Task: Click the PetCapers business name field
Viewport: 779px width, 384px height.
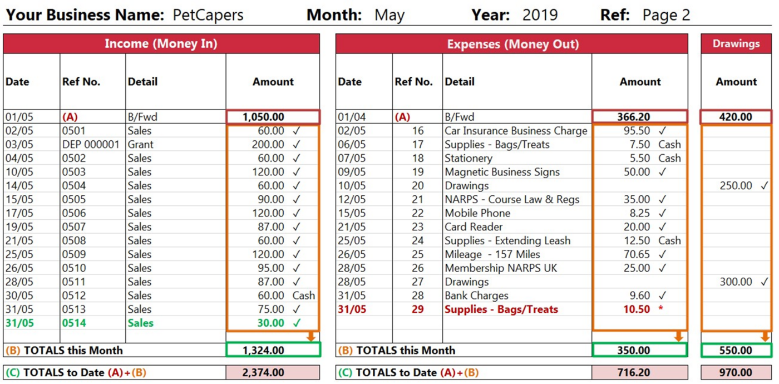Action: (x=208, y=15)
